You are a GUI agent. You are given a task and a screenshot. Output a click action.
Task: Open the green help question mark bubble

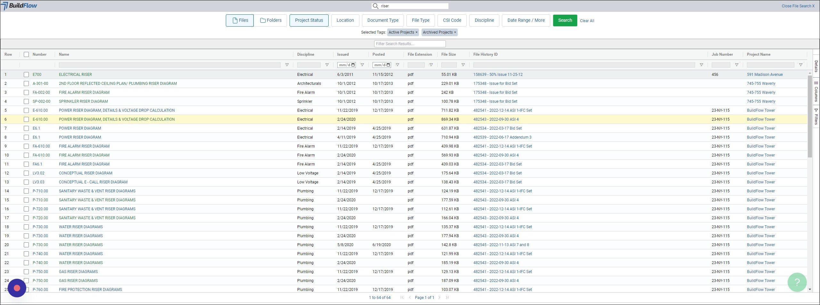click(797, 282)
